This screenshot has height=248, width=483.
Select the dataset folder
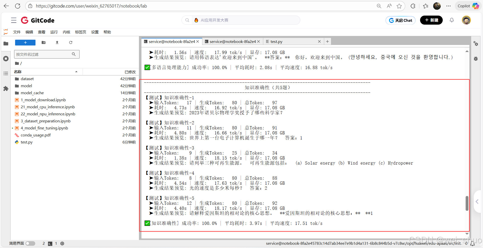click(x=75, y=79)
